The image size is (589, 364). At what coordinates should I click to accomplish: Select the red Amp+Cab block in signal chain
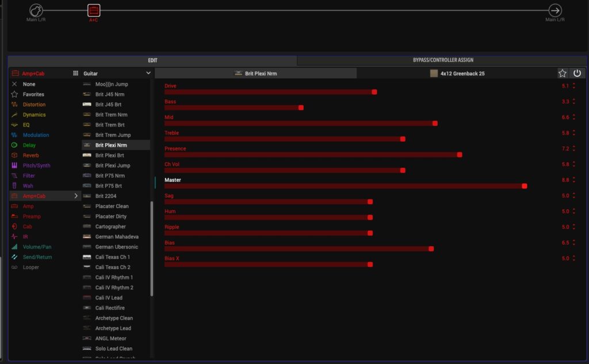click(94, 10)
